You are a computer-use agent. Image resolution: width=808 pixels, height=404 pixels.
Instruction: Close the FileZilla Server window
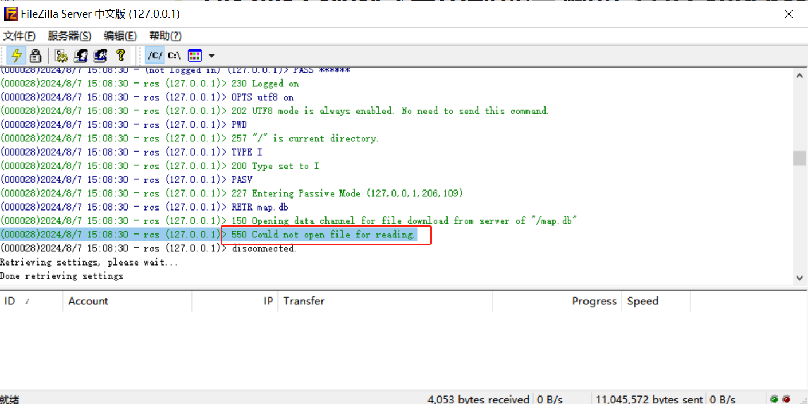tap(788, 14)
